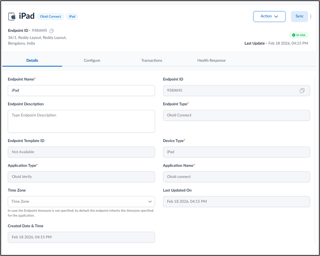The image size is (320, 256).
Task: Click the 'Bengaluru, India' address text
Action: click(21, 43)
